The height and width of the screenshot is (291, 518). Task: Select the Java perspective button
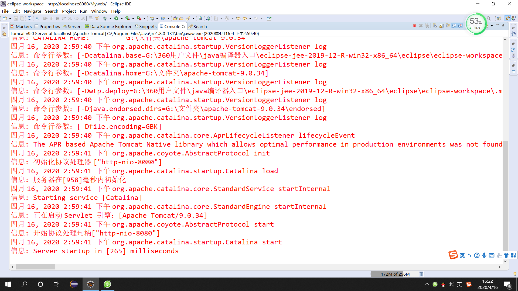click(513, 18)
